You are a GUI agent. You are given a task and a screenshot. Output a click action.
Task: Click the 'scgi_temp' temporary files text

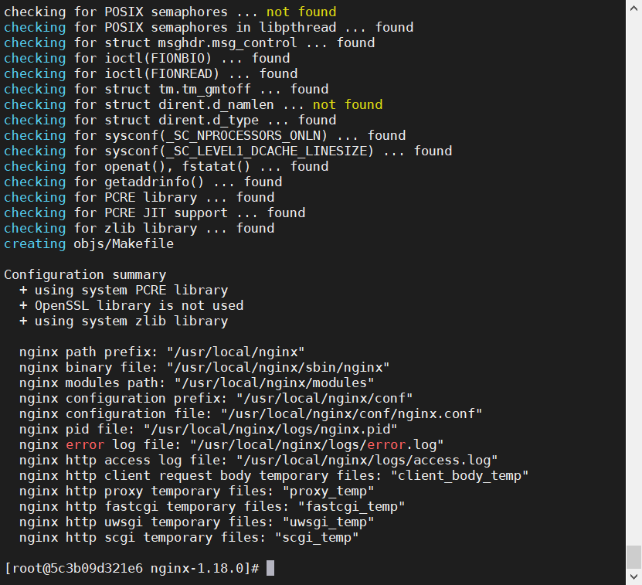click(317, 538)
